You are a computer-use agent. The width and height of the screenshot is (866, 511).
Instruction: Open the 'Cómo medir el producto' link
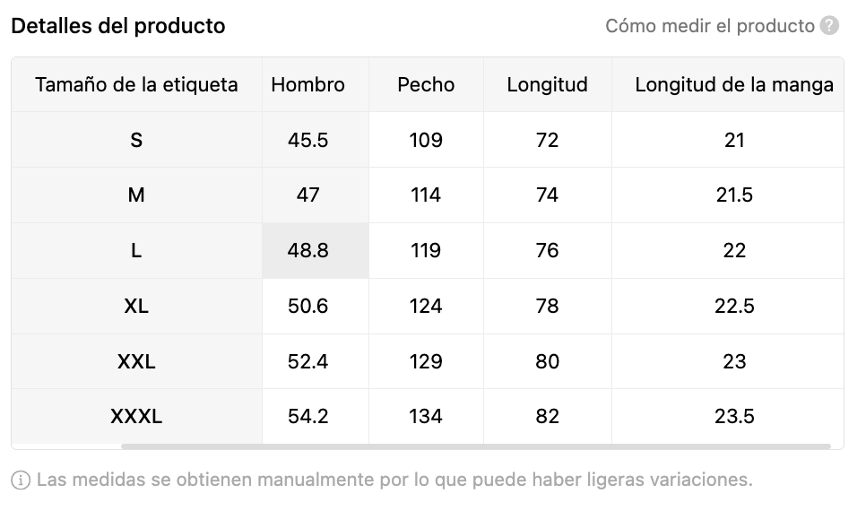coord(709,26)
